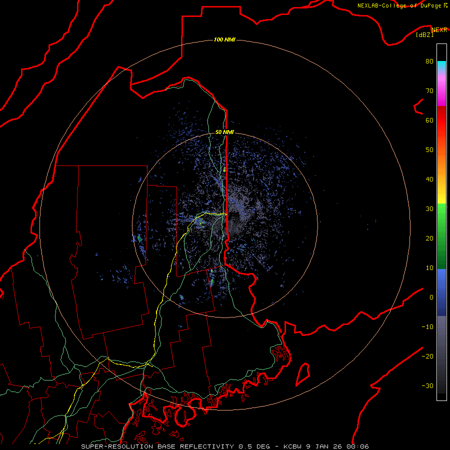This screenshot has height=450, width=450.
Task: Click the 50 NMI range ring label
Action: (224, 132)
